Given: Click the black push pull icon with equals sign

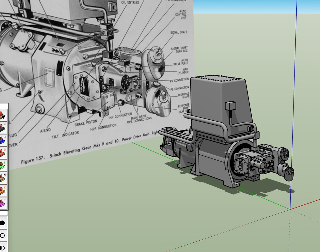Looking at the screenshot, I should coord(3,127).
